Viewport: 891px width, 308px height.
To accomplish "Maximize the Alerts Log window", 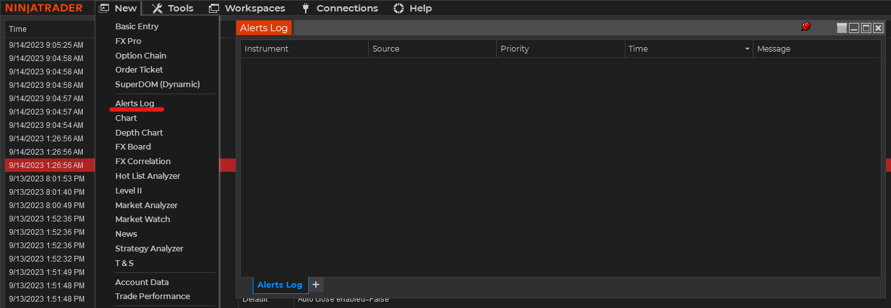I will pyautogui.click(x=866, y=28).
